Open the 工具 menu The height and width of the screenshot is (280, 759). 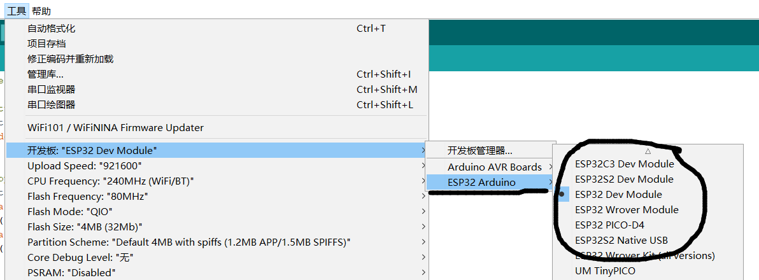[17, 11]
